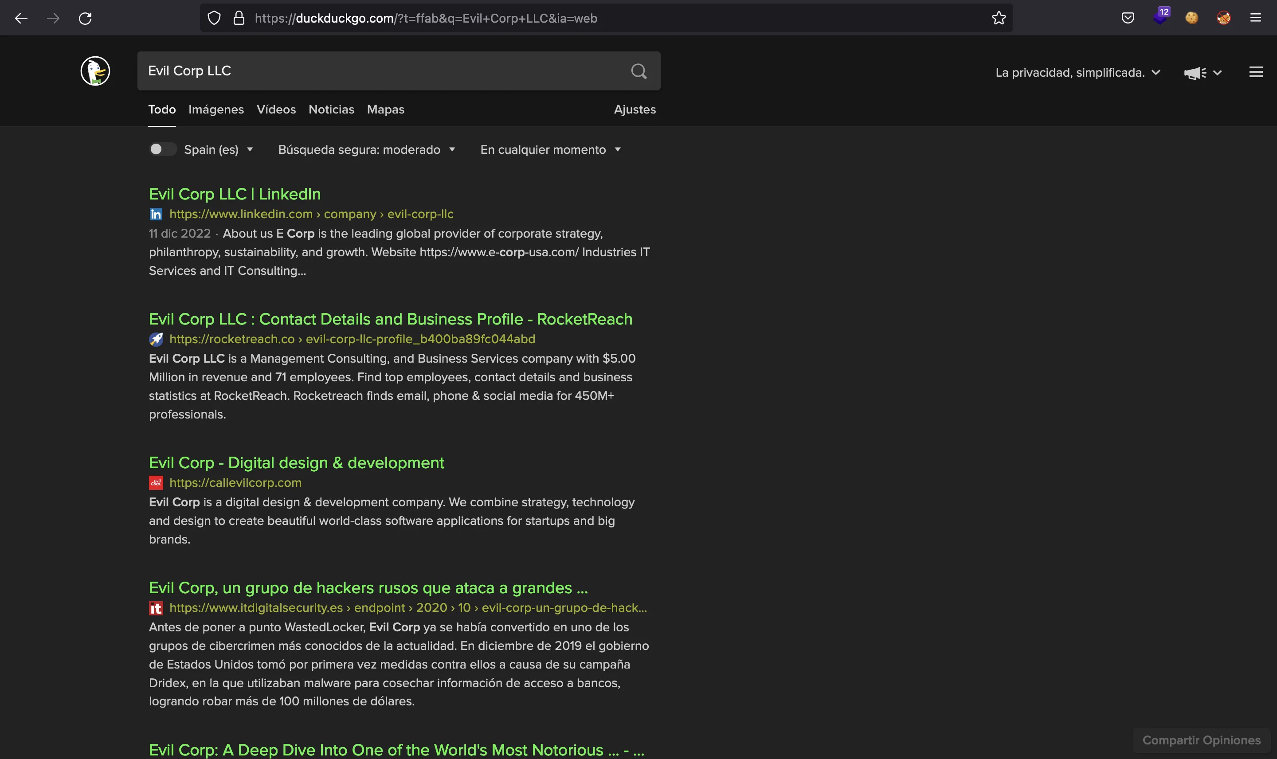Switch to the Imágenes tab

[216, 110]
